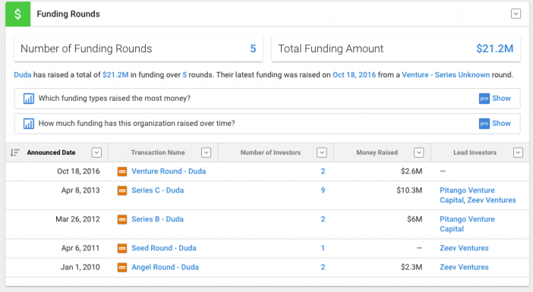Show funding raised over time chart
The height and width of the screenshot is (292, 533).
(501, 124)
